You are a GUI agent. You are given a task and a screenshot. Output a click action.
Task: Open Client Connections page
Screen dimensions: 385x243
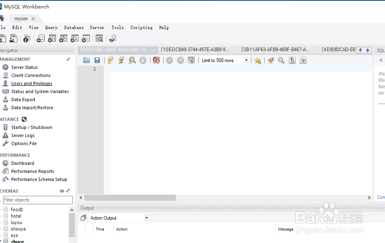point(31,75)
